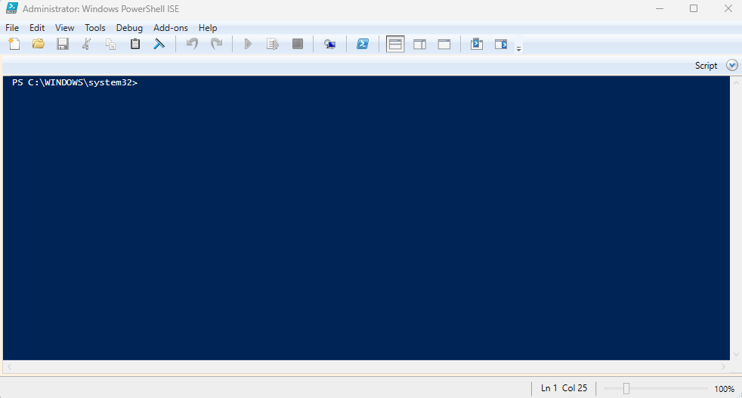Viewport: 742px width, 398px height.
Task: Open the Help menu
Action: point(208,28)
